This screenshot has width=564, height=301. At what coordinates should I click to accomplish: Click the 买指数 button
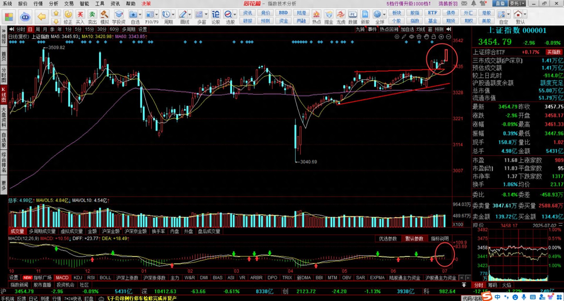[x=554, y=52]
